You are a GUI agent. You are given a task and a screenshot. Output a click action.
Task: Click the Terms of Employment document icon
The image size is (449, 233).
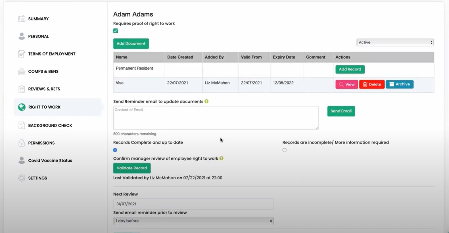22,54
